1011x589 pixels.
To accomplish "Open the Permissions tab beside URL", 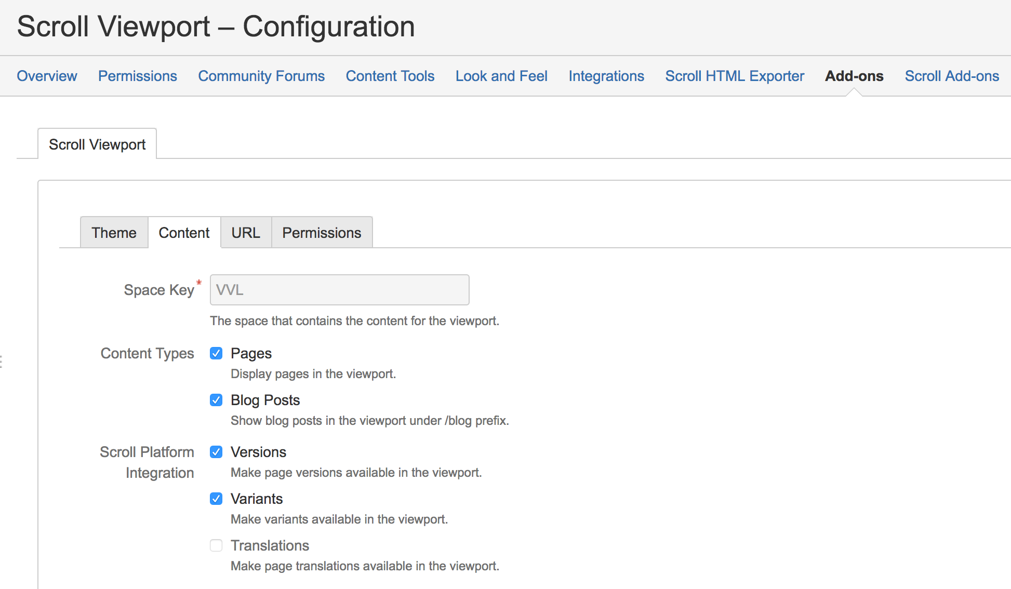I will point(322,233).
